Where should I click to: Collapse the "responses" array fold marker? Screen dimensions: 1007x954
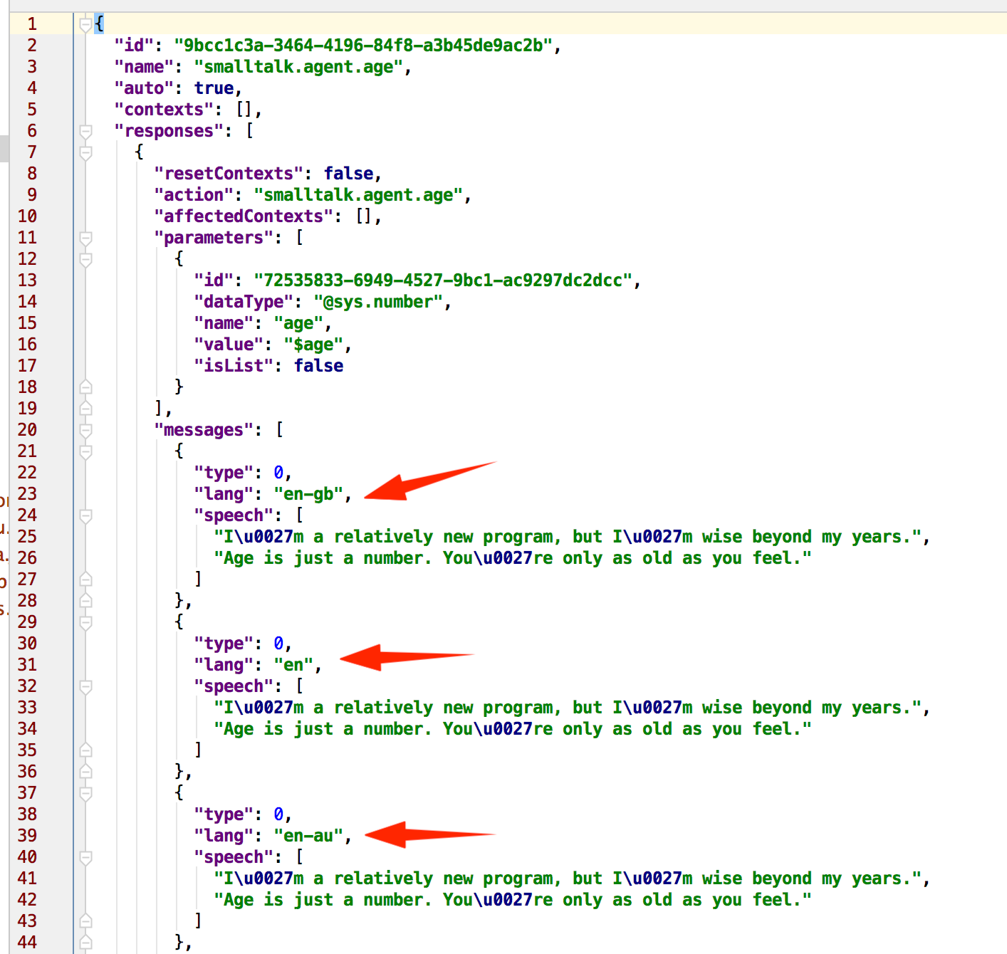(x=85, y=131)
